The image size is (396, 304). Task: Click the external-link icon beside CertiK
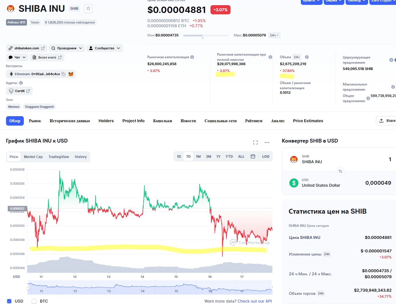(28, 91)
